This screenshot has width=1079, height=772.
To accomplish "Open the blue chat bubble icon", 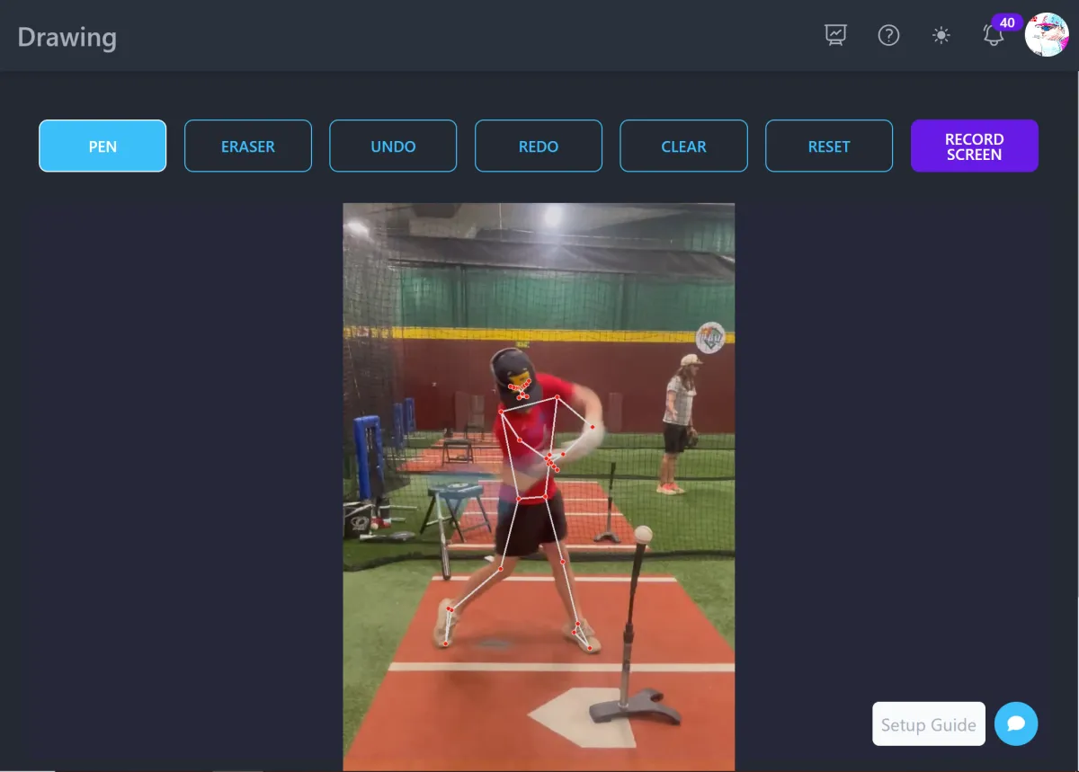I will pos(1016,723).
